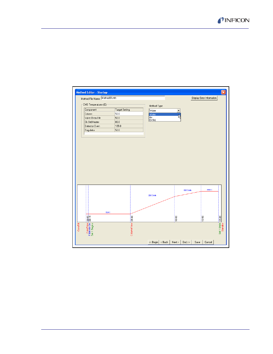
Task: Click the Standby event label
Action: point(223,227)
